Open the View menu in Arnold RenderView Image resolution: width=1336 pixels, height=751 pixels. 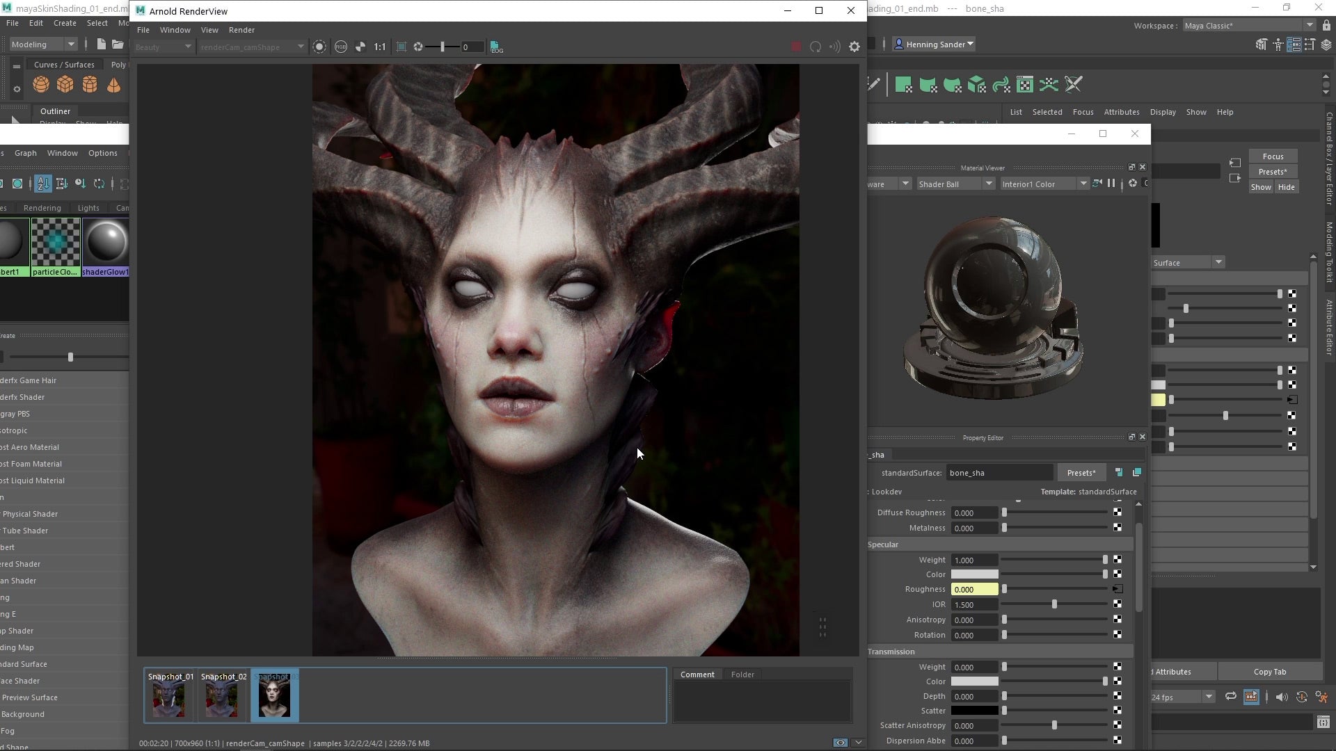pyautogui.click(x=209, y=30)
